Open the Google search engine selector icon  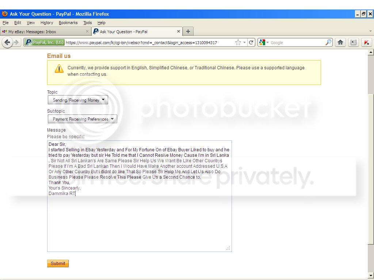264,43
